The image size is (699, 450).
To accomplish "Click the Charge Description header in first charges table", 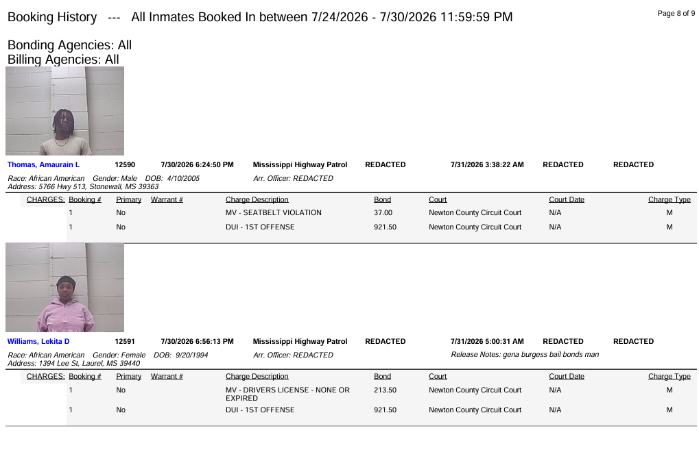I will click(257, 199).
